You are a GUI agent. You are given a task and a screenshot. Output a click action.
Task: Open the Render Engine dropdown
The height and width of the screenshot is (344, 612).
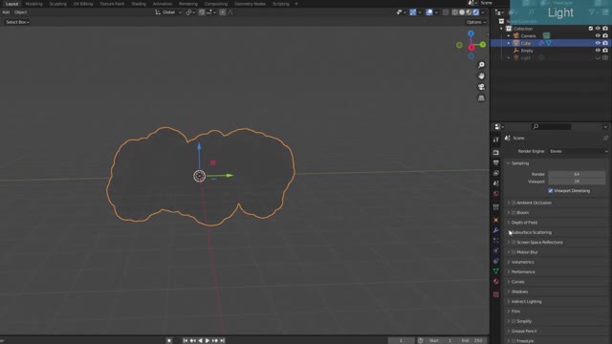[x=579, y=151]
